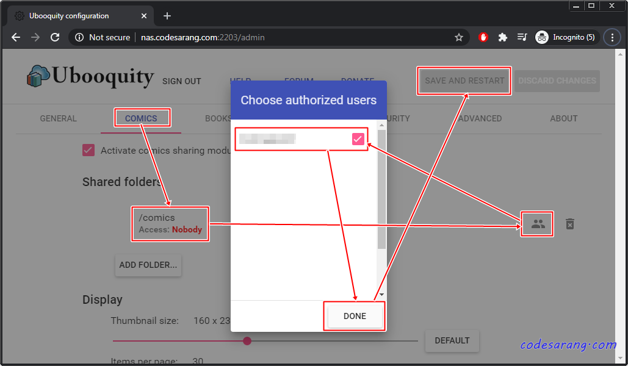Click the address bar URL
Viewport: 628px width, 366px height.
click(203, 37)
